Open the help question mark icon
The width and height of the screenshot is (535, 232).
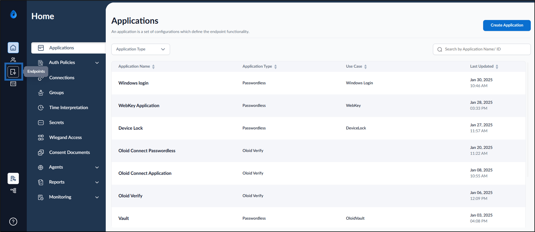[13, 222]
